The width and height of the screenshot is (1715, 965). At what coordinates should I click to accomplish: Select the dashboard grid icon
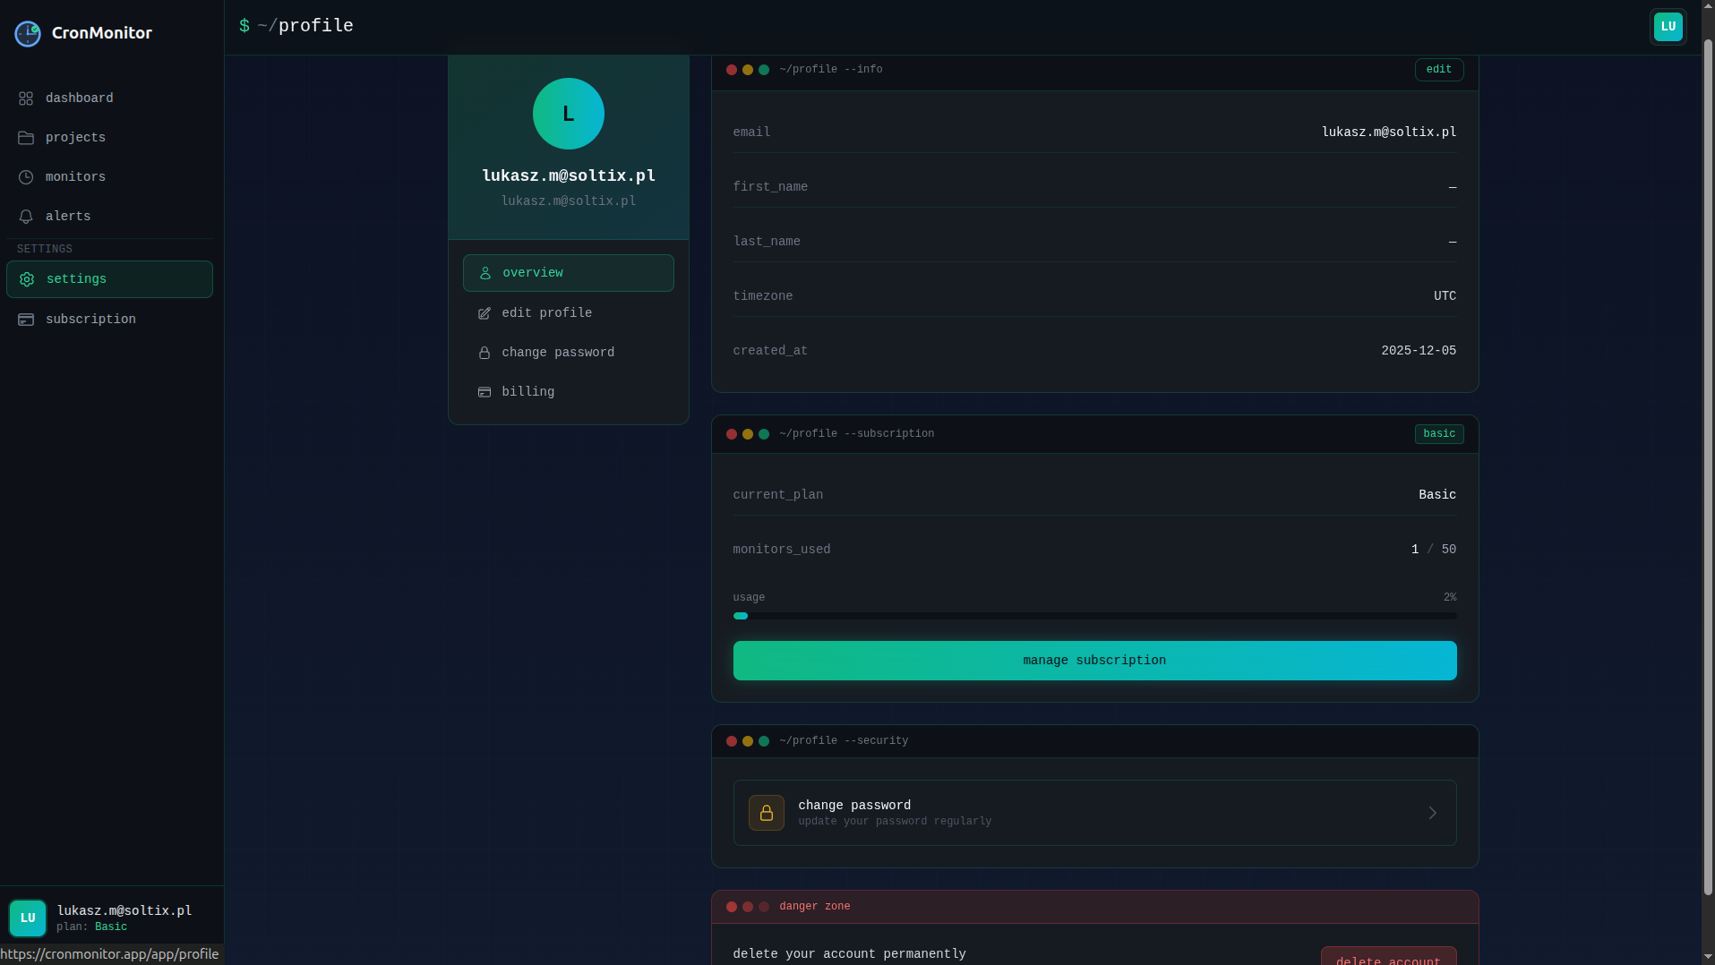point(26,98)
